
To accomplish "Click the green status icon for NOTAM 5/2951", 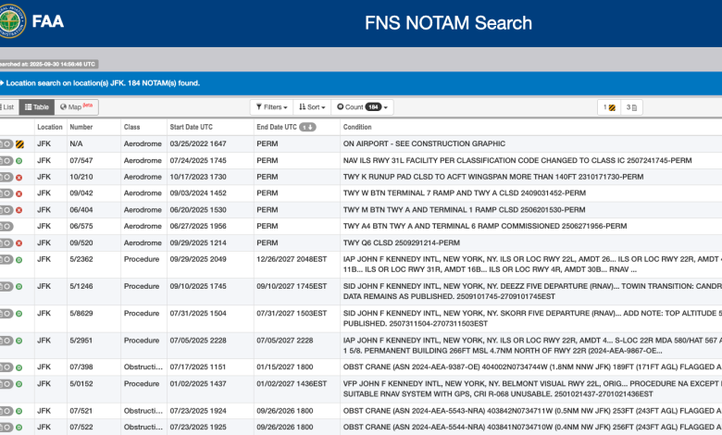I will click(19, 342).
